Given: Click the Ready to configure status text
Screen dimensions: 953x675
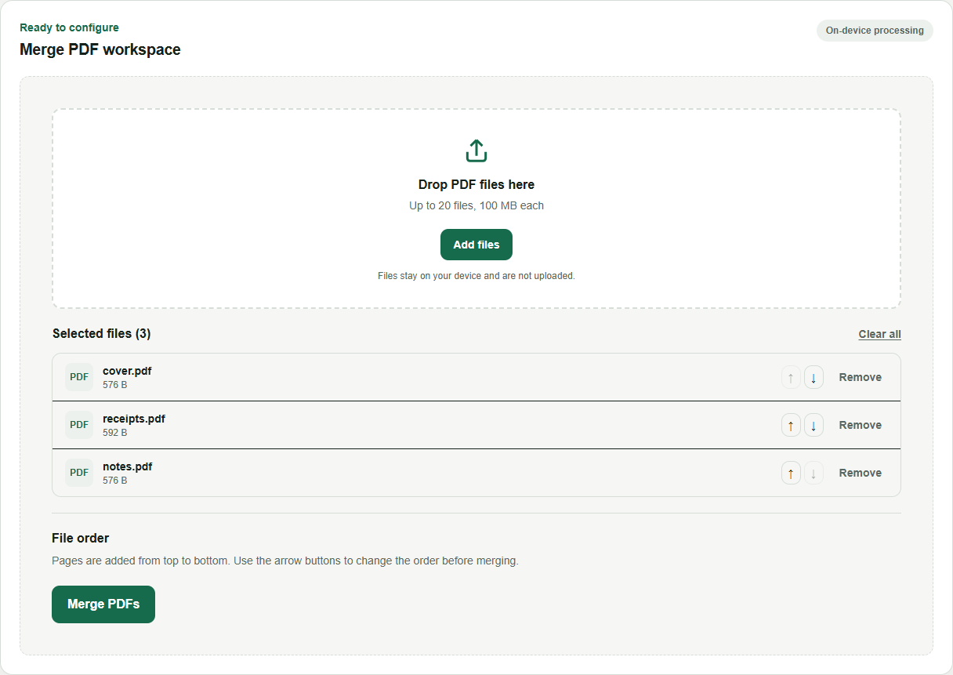Looking at the screenshot, I should (69, 27).
